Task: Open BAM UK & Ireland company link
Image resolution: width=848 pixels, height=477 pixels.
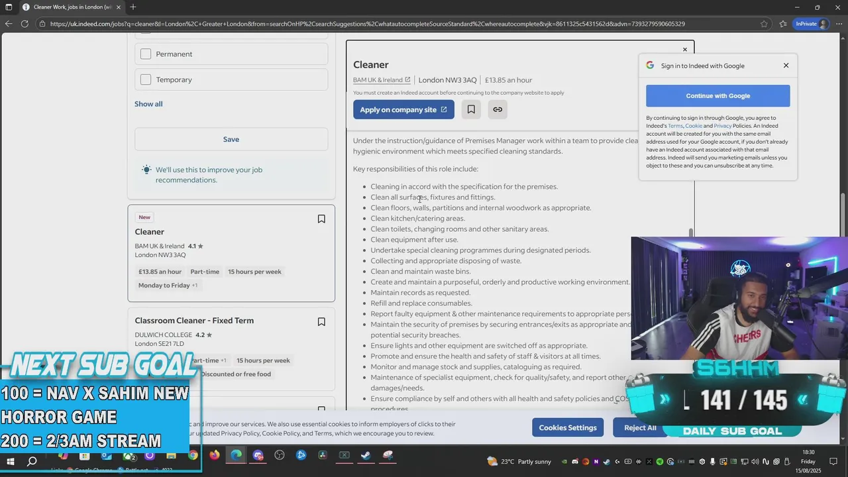Action: tap(382, 80)
